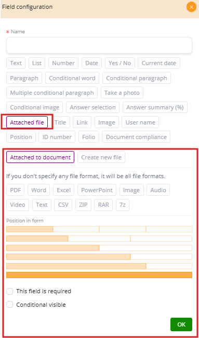Click the Name input field
This screenshot has height=338, width=199.
(99, 45)
